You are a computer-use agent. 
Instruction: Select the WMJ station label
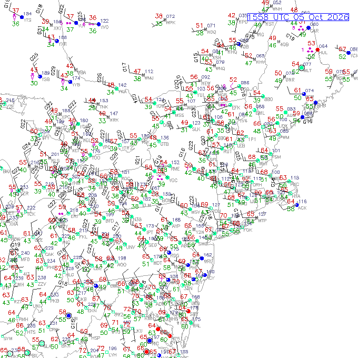(149, 78)
